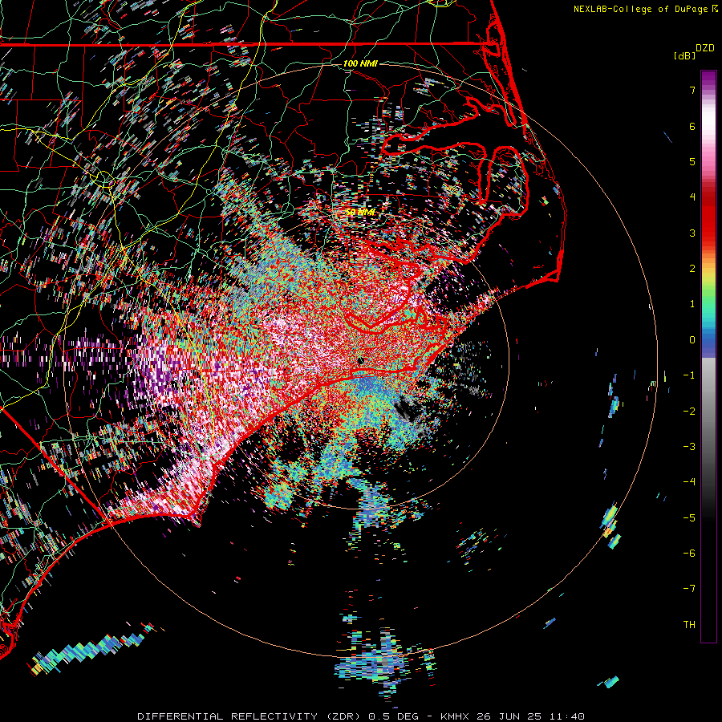722x722 pixels.
Task: Click the 50 NMI range ring label
Action: pos(360,213)
